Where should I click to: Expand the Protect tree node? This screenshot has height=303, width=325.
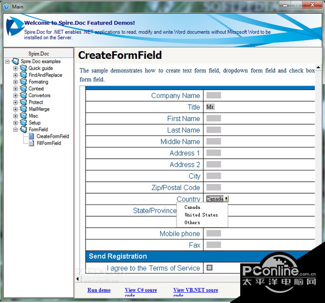(15, 102)
